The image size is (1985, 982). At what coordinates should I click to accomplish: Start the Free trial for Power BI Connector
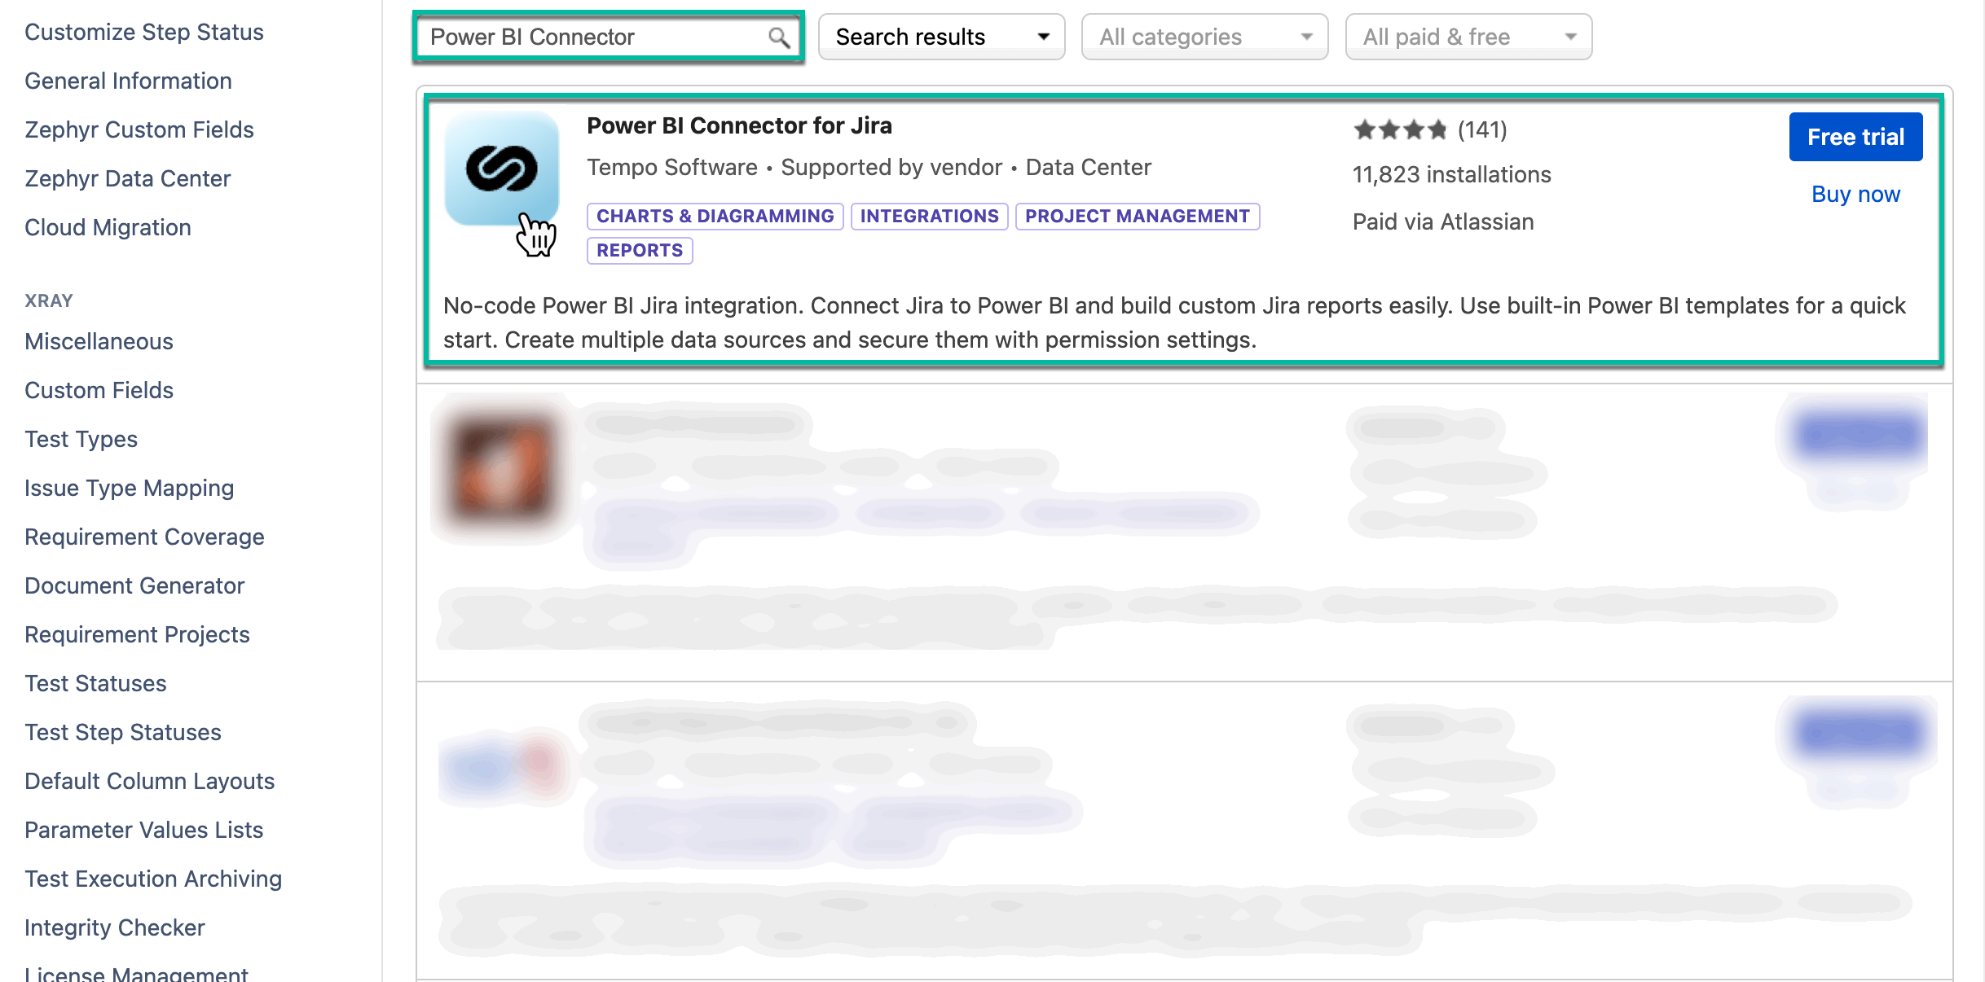[1855, 137]
